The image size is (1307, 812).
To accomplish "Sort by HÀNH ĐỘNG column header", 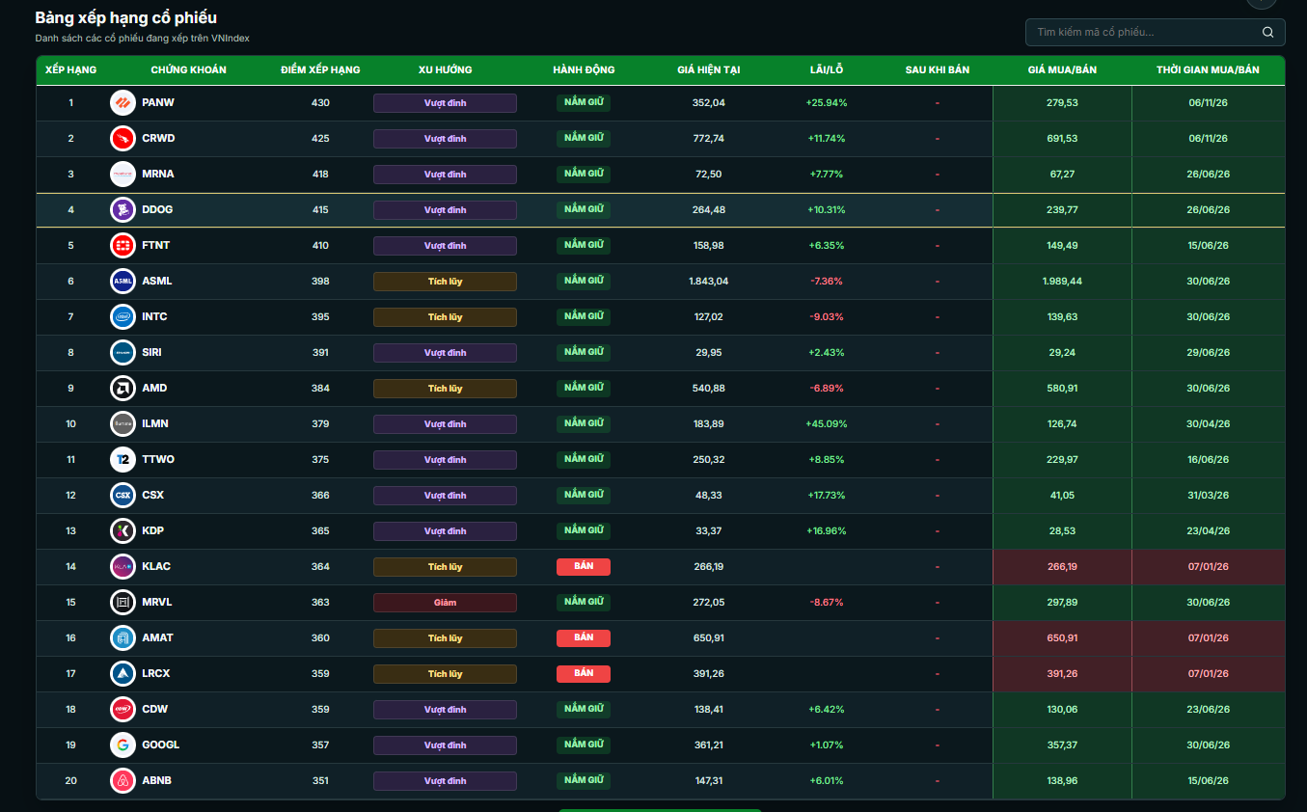I will pyautogui.click(x=584, y=69).
